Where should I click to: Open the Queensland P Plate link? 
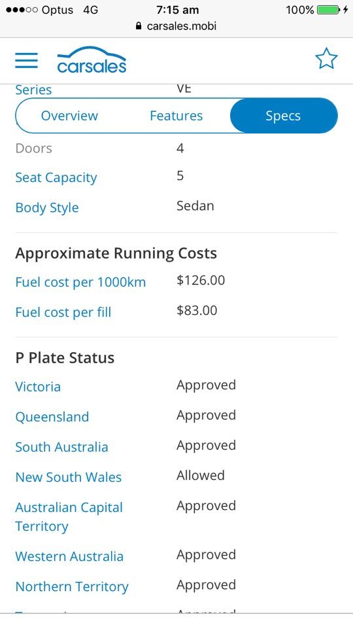coord(52,417)
